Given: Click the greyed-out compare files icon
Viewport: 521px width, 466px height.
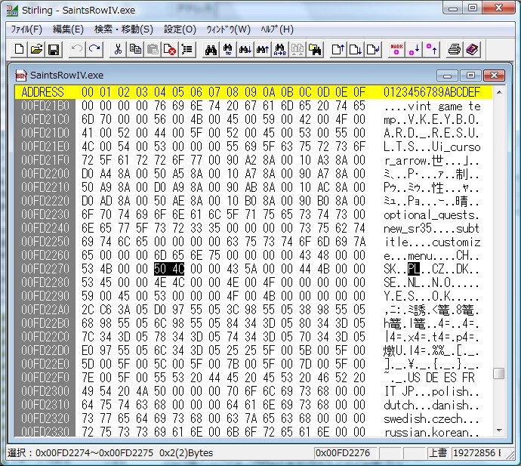Looking at the screenshot, I should pos(297,50).
